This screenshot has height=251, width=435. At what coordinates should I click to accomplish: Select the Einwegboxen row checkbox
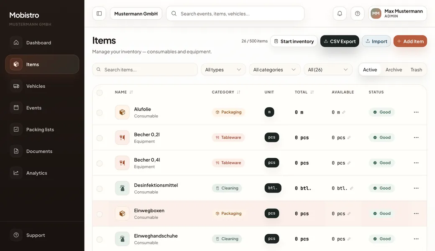99,214
